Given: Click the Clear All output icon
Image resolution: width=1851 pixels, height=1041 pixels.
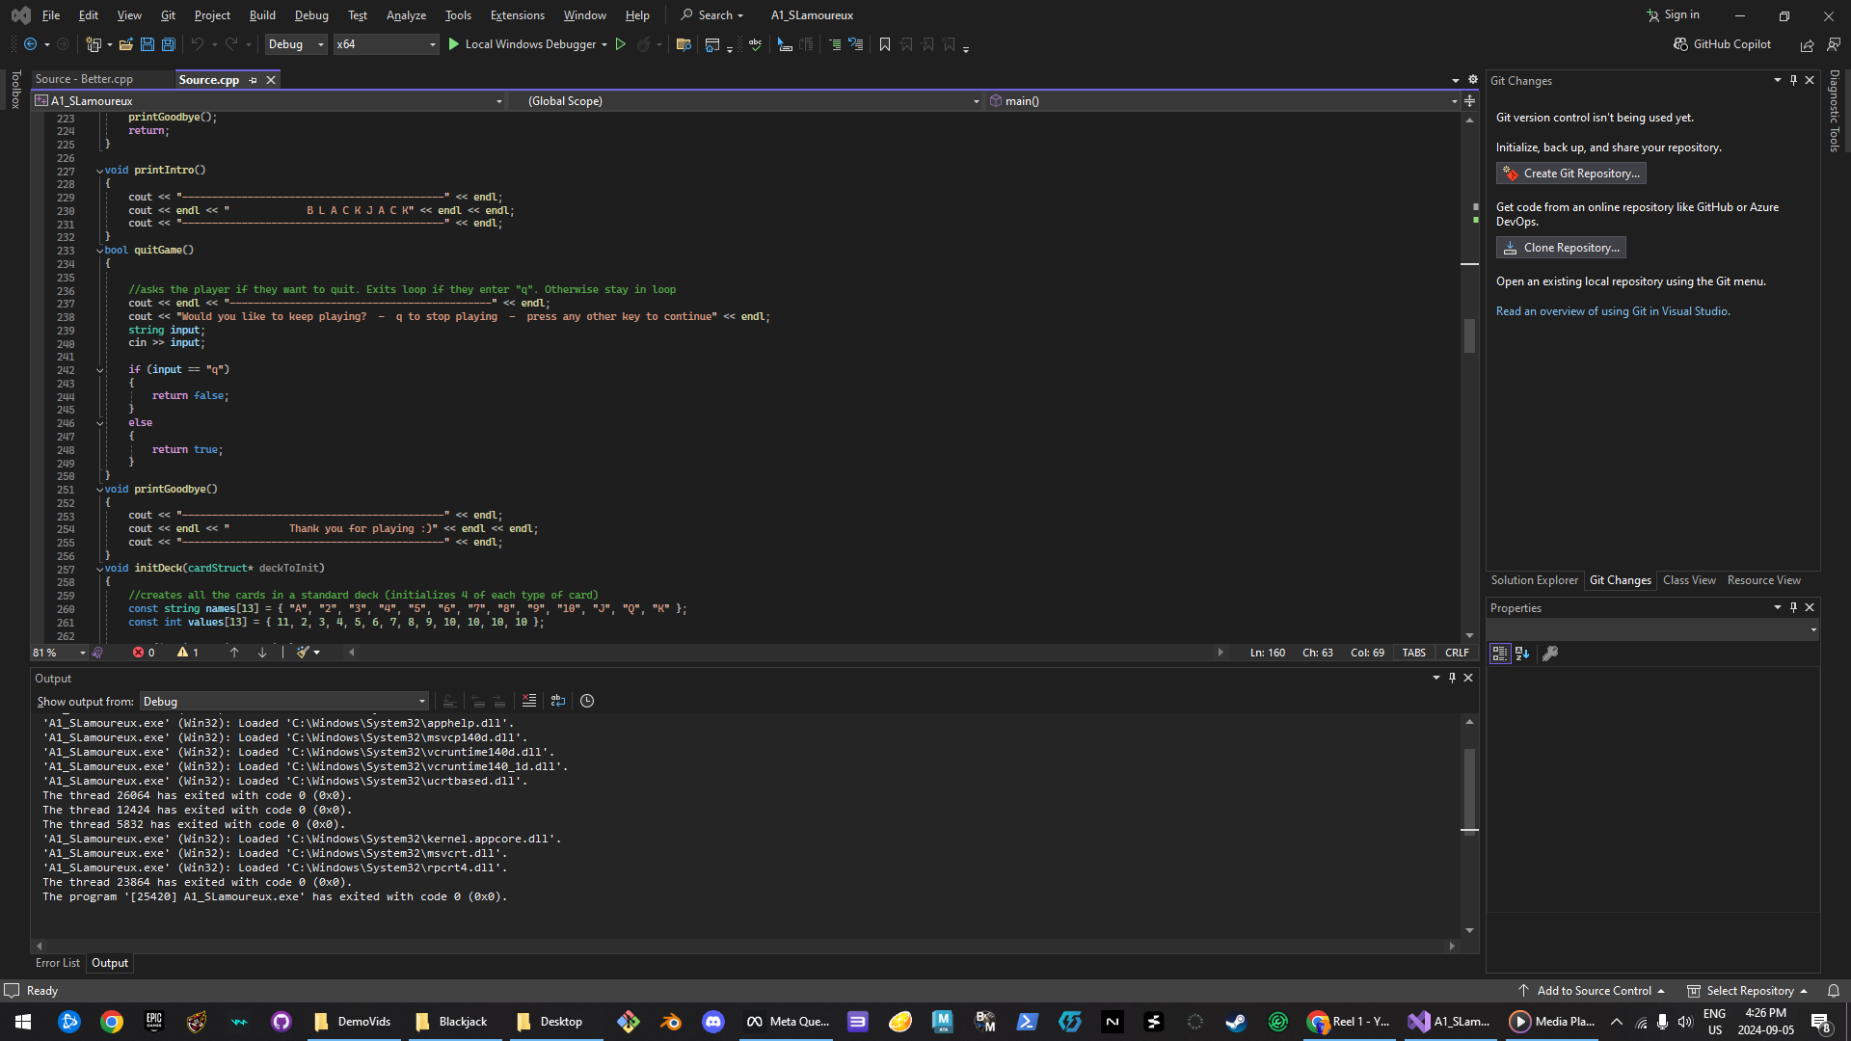Looking at the screenshot, I should [529, 701].
